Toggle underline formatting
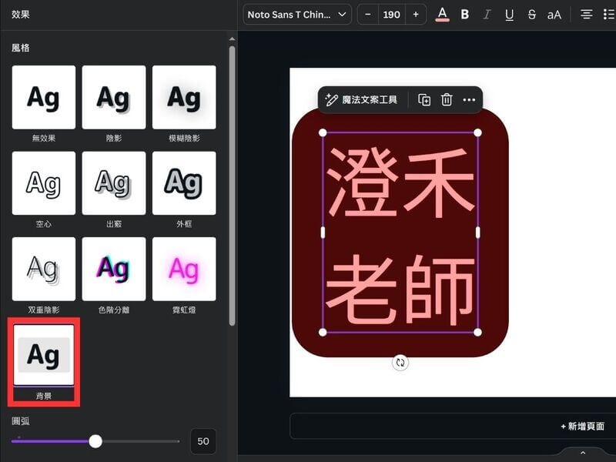Screen dimensions: 616x462 (x=509, y=15)
